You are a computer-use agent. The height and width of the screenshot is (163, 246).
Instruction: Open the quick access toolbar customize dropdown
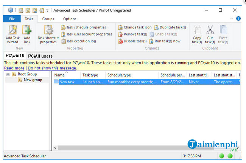47,11
